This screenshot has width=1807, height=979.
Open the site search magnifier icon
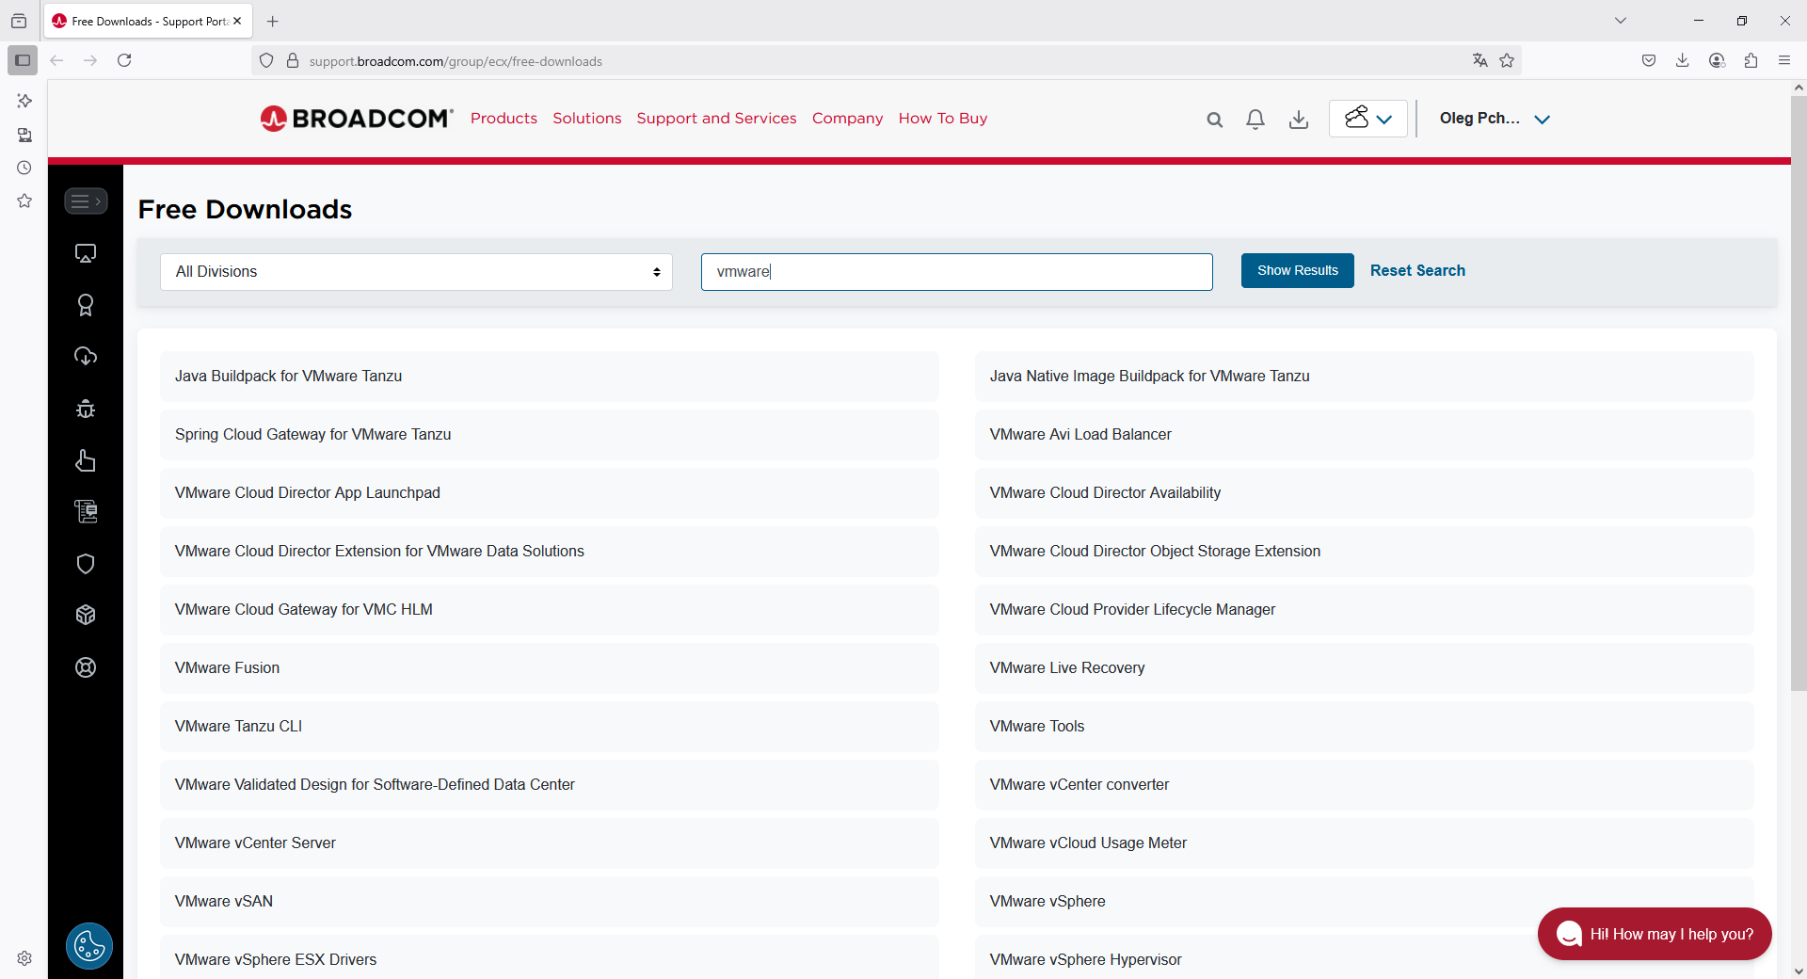(x=1215, y=120)
